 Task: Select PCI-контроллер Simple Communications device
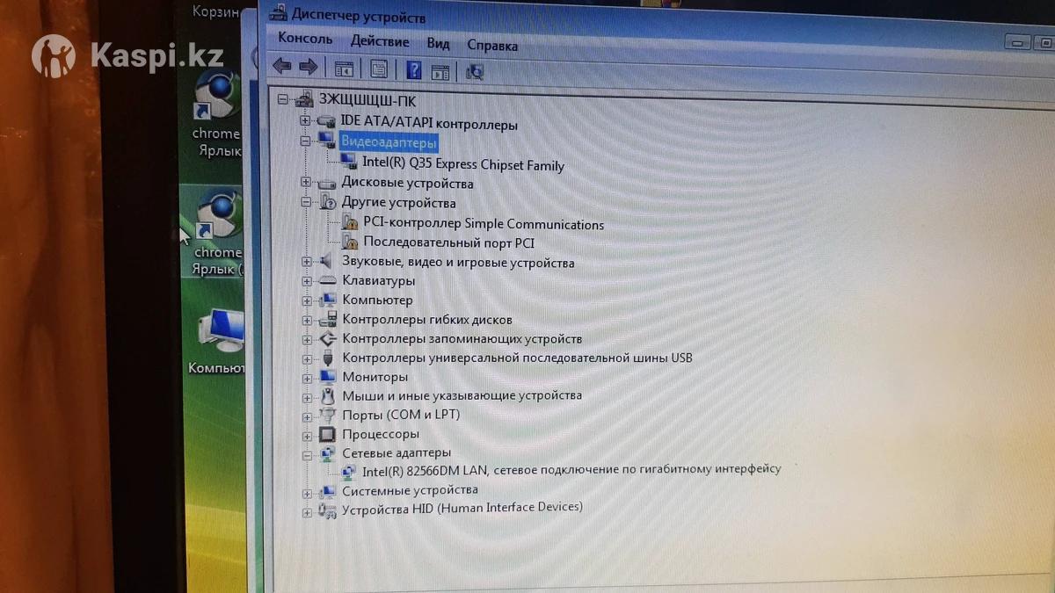[x=483, y=224]
